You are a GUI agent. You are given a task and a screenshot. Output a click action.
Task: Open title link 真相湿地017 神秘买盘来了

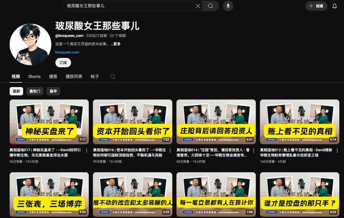(x=45, y=153)
